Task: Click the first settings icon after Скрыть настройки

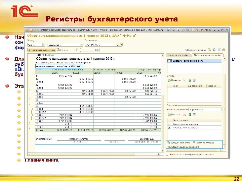Action: [210, 50]
